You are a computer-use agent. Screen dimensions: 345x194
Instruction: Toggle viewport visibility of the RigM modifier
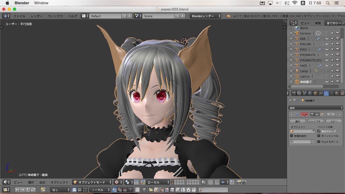point(317,115)
